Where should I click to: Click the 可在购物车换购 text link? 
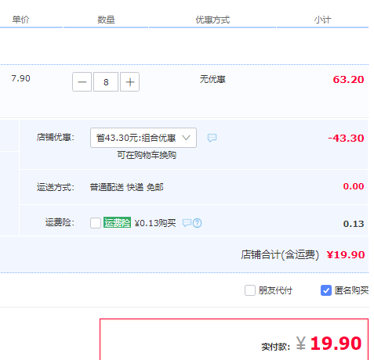click(147, 155)
